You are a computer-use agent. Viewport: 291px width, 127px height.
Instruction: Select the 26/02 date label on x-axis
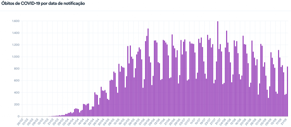(20, 122)
